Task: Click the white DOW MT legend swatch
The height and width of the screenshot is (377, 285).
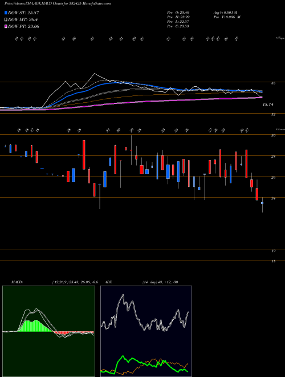Action: (x=6, y=20)
